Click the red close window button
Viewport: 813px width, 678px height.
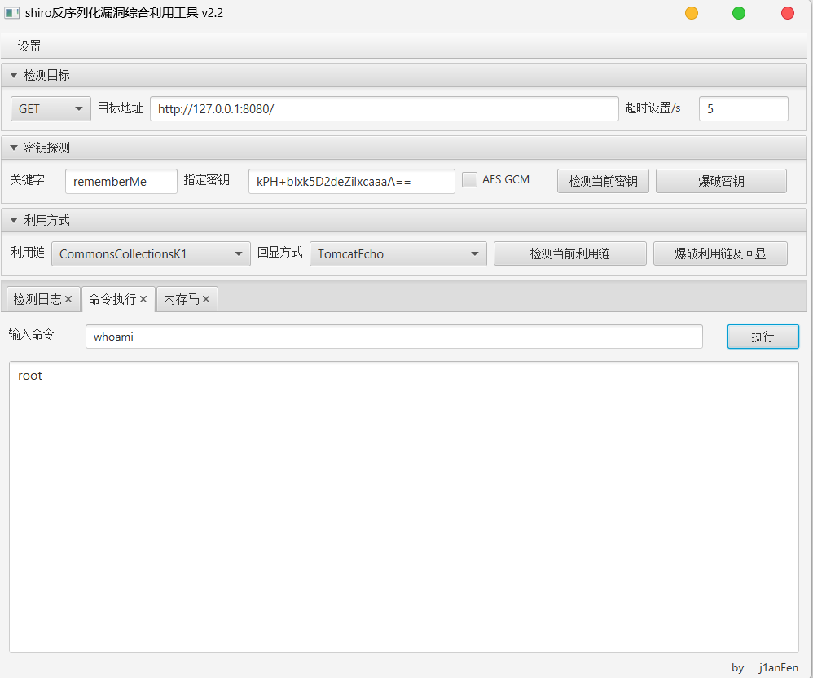787,13
